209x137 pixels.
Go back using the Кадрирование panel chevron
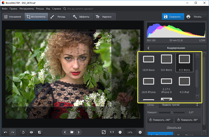point(149,48)
